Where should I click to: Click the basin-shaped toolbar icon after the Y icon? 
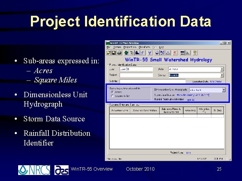click(157, 53)
